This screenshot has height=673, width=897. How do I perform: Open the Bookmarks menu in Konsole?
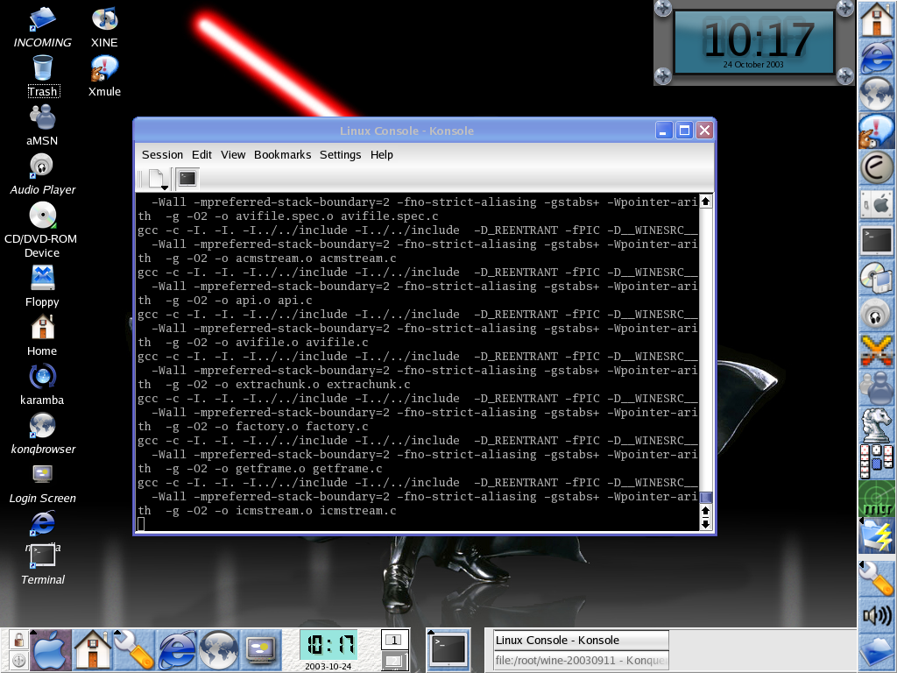pos(283,154)
